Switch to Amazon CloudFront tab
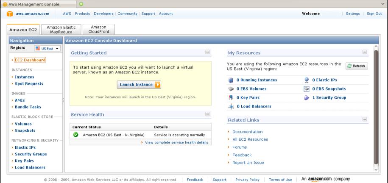This screenshot has height=183, width=388. (99, 29)
